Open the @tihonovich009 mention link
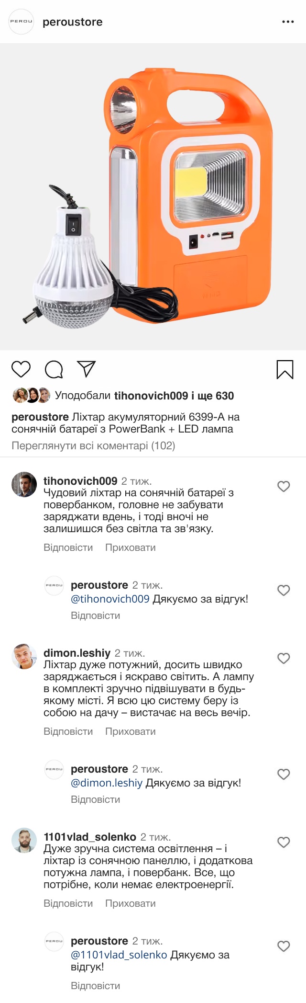Image resolution: width=306 pixels, height=1003 pixels. tap(110, 599)
